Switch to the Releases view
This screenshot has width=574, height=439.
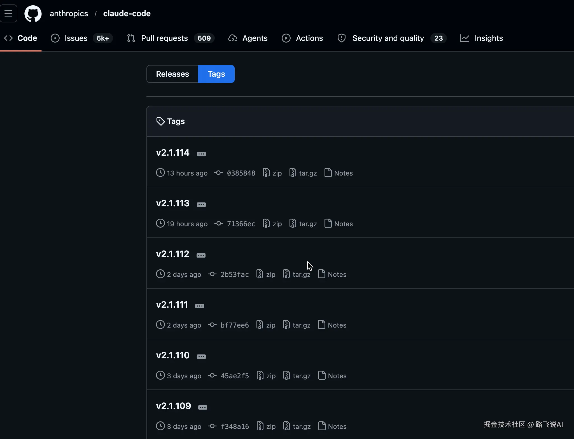click(172, 74)
